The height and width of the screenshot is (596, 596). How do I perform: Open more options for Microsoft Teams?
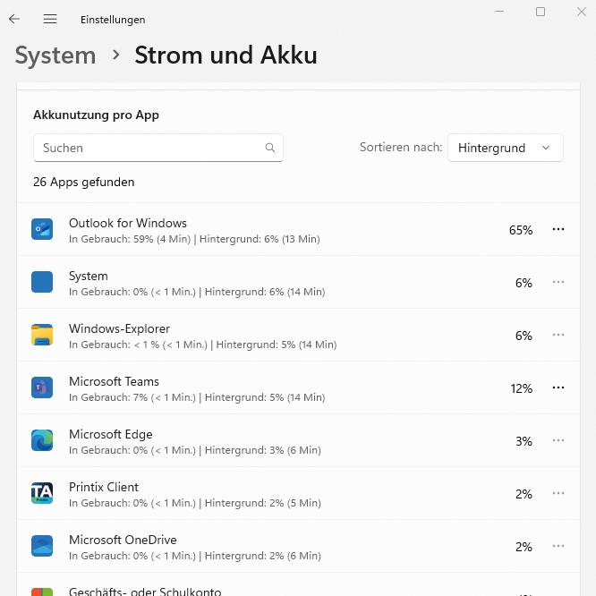pyautogui.click(x=558, y=387)
